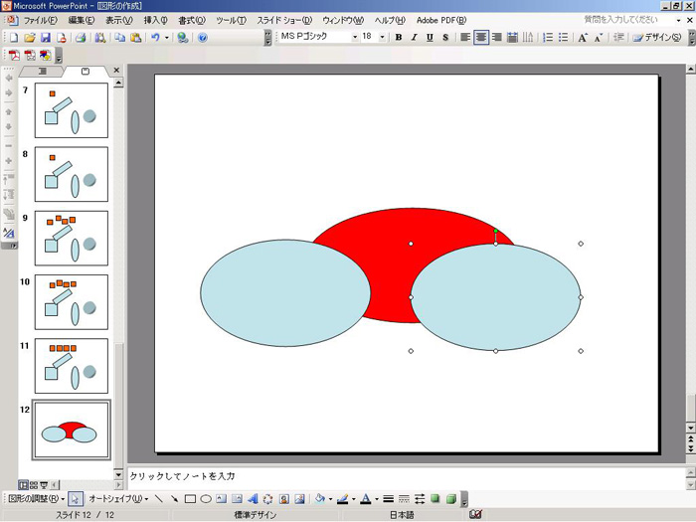Decrease font size
This screenshot has height=522, width=696.
pyautogui.click(x=598, y=38)
